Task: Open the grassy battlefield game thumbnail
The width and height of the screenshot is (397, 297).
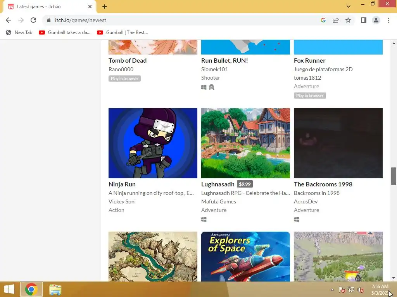Action: pos(338,257)
